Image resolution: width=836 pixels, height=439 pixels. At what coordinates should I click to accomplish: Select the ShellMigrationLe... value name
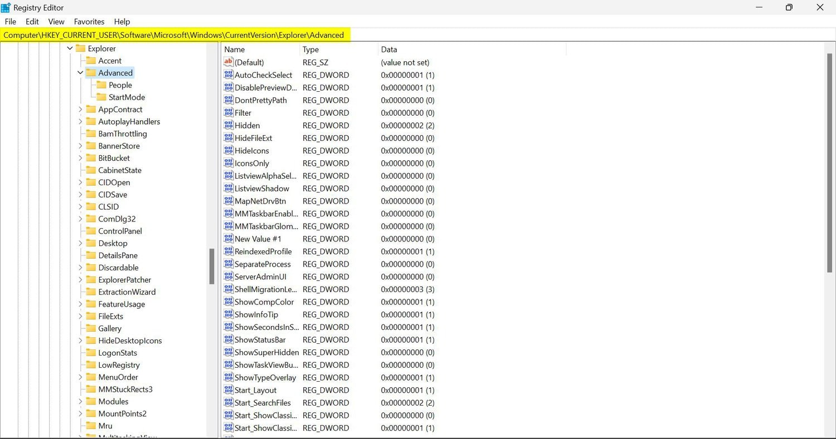click(x=266, y=289)
